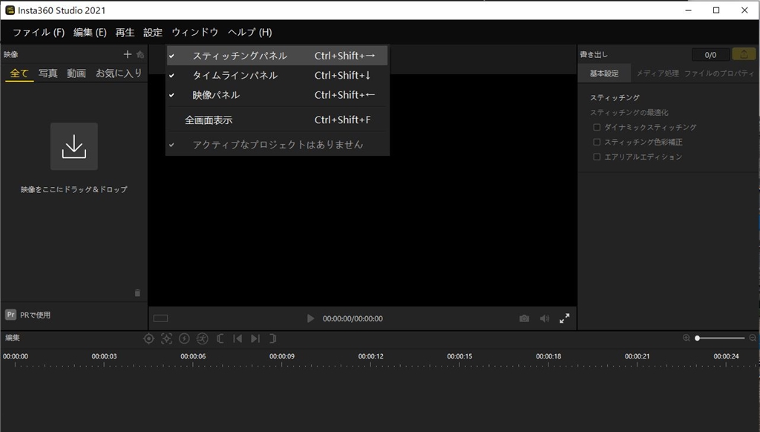Screen dimensions: 760x432
Task: Maximize the Insta360 Studio window
Action: [x=716, y=10]
